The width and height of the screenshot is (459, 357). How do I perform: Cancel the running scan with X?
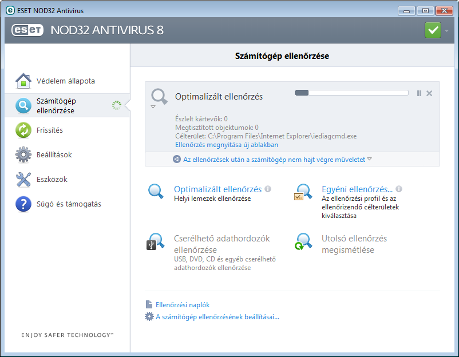point(429,93)
